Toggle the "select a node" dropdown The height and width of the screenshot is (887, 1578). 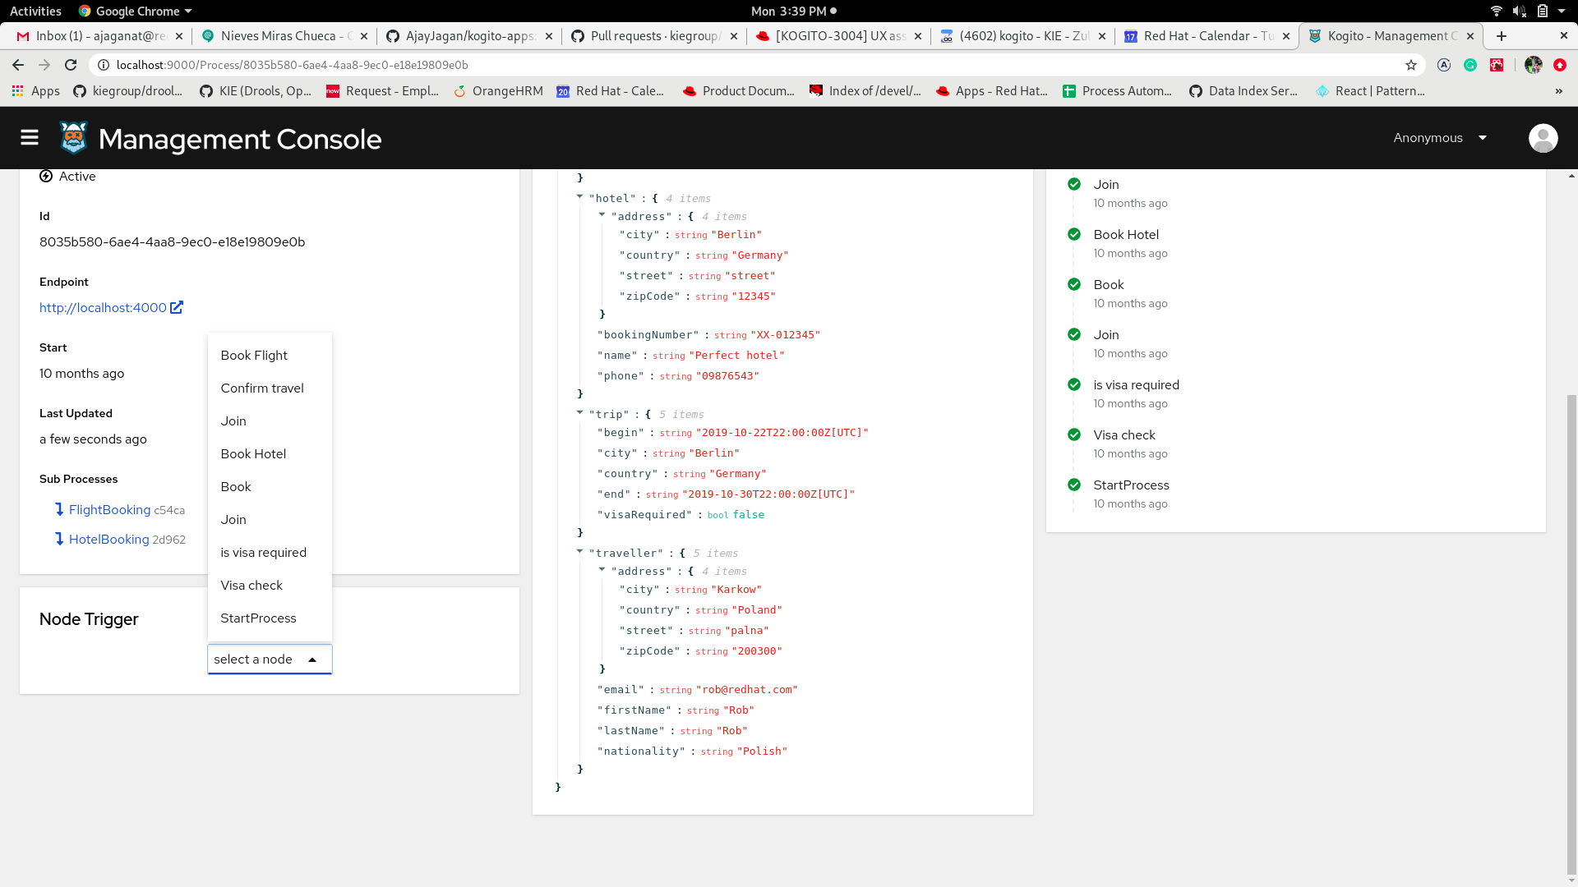pyautogui.click(x=270, y=660)
